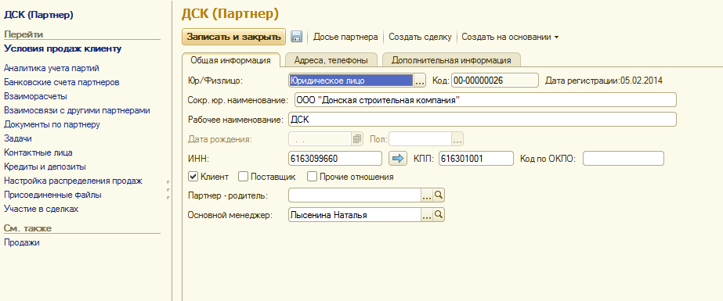
Task: Click the ИНН field 6163099660
Action: [x=335, y=159]
